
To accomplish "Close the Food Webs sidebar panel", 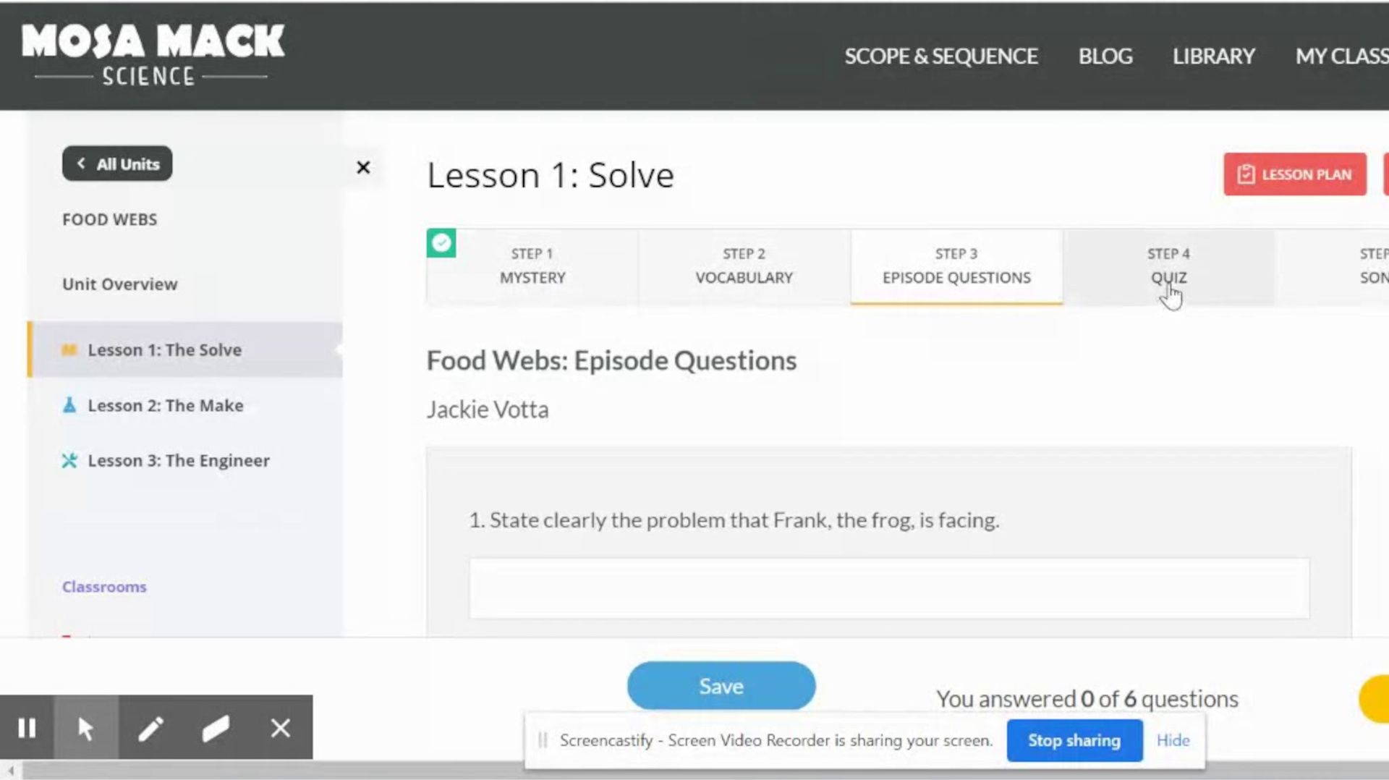I will coord(363,167).
